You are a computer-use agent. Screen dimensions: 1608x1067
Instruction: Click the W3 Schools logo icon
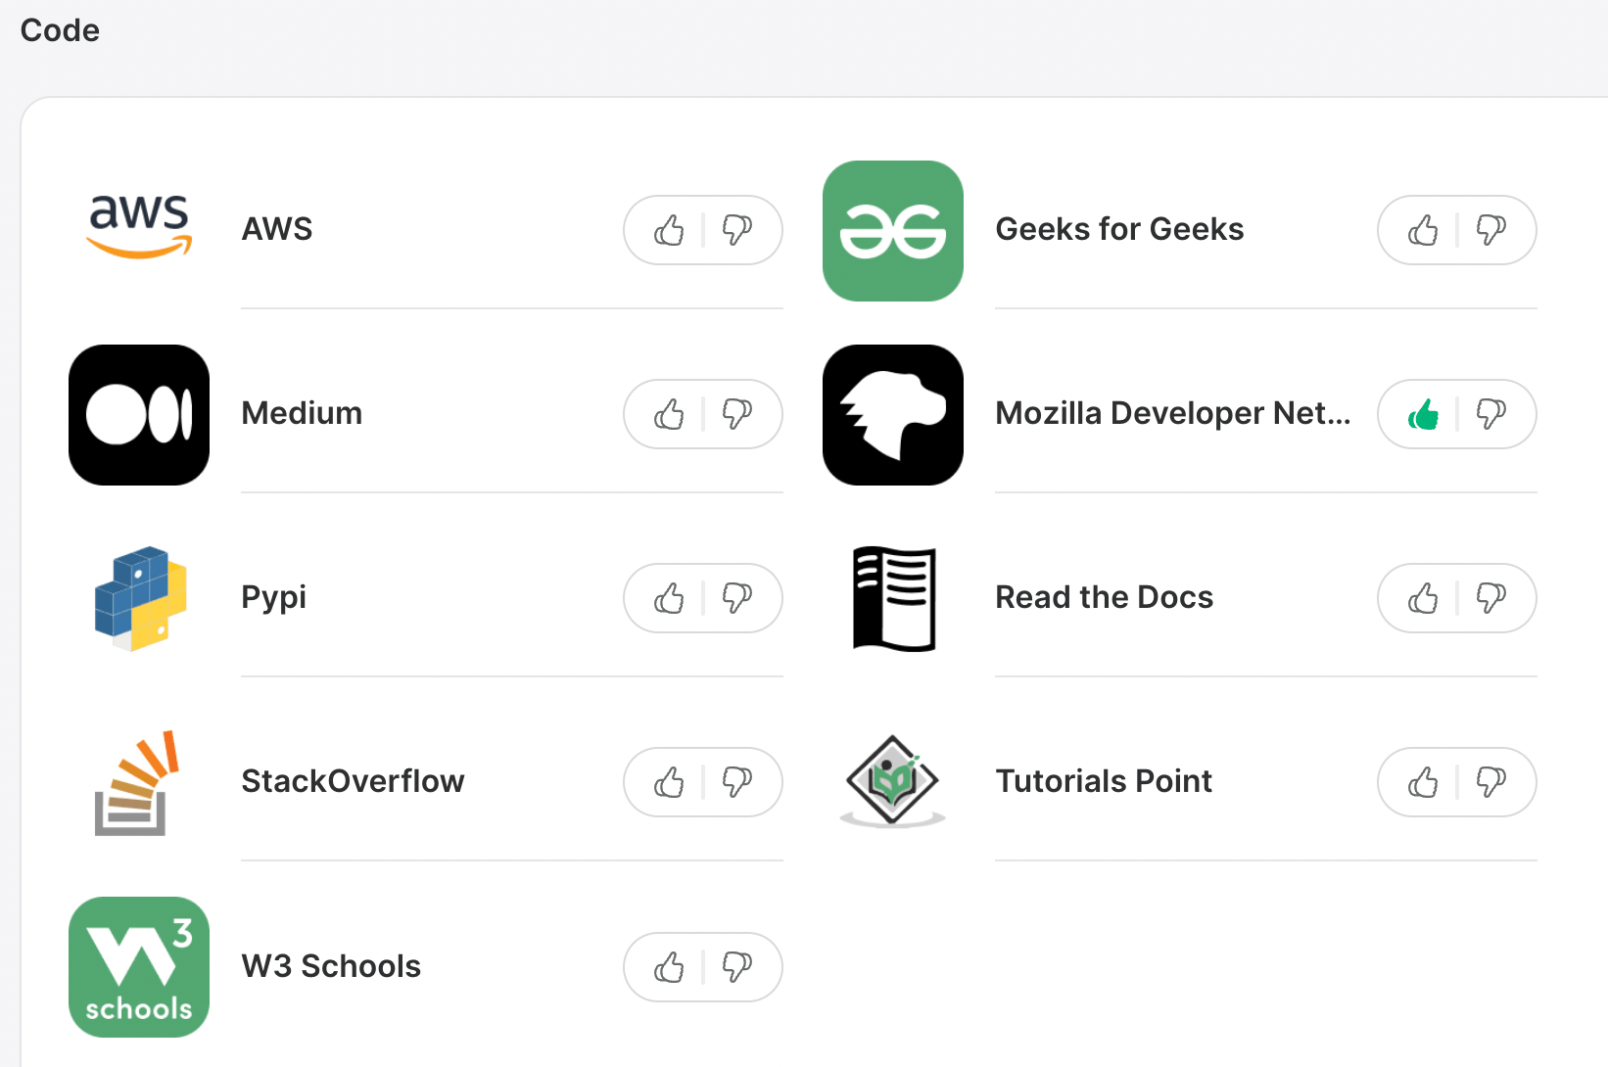click(139, 967)
